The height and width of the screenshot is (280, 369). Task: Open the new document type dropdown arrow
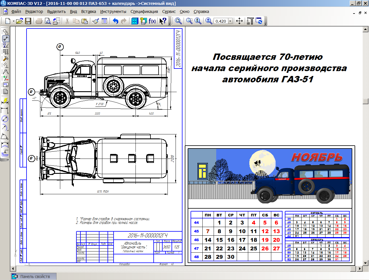(13, 21)
